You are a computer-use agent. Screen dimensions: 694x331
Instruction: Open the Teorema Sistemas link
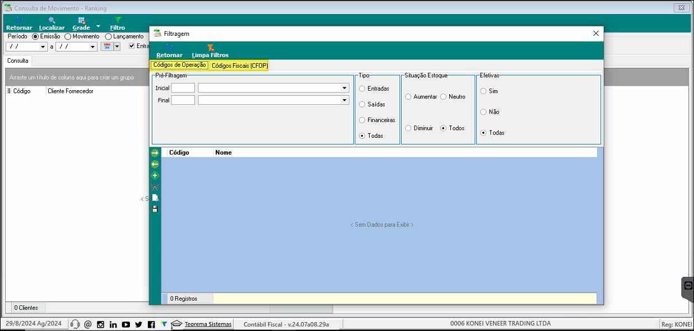(208, 324)
